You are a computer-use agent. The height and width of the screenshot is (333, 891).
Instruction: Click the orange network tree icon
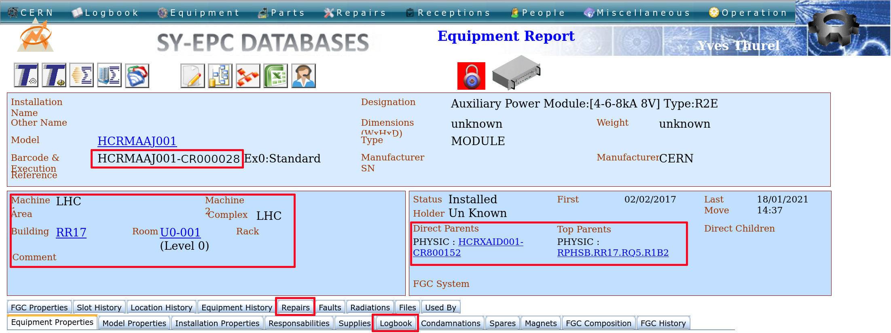tap(248, 76)
